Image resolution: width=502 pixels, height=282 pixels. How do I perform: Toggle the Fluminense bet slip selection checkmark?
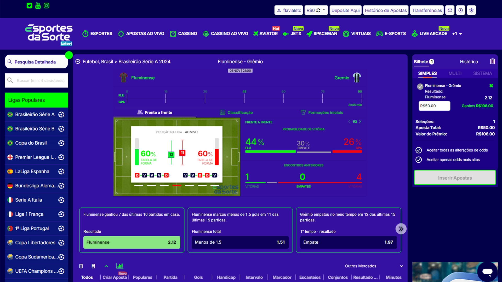coord(420,86)
